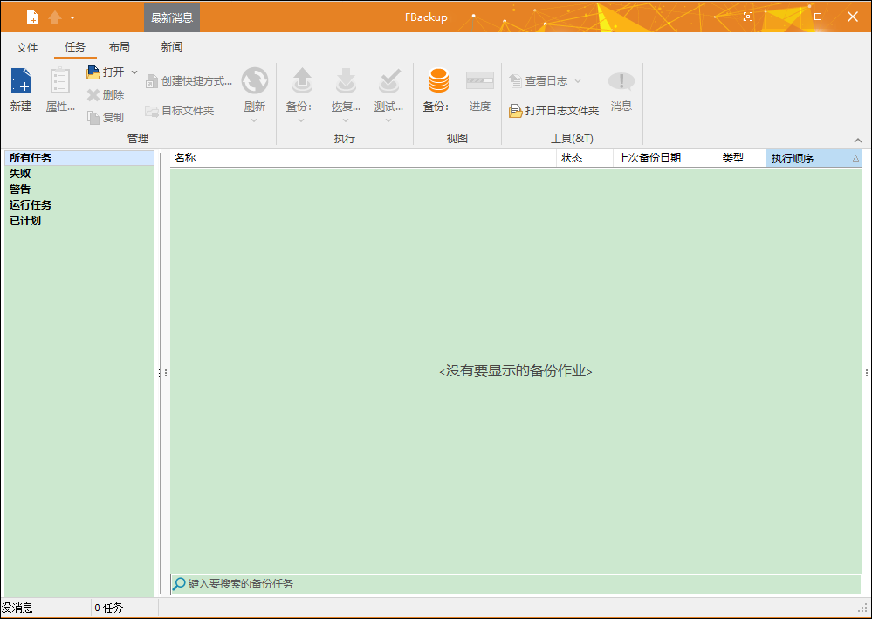The image size is (872, 619).
Task: Expand the 恢复 dropdown chevron
Action: point(346,120)
